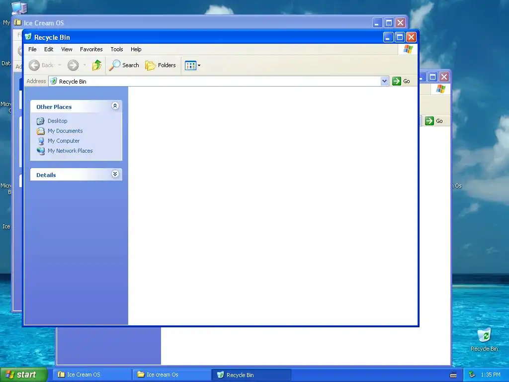509x382 pixels.
Task: Open the File menu
Action: coord(32,49)
